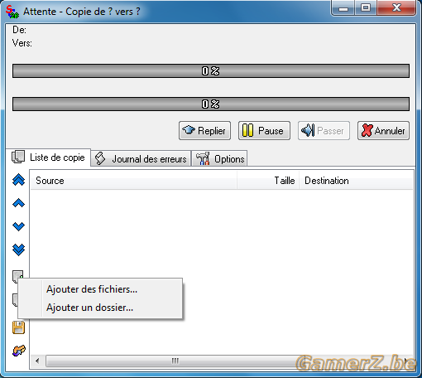Click the Source column header
The height and width of the screenshot is (378, 422).
pos(133,181)
